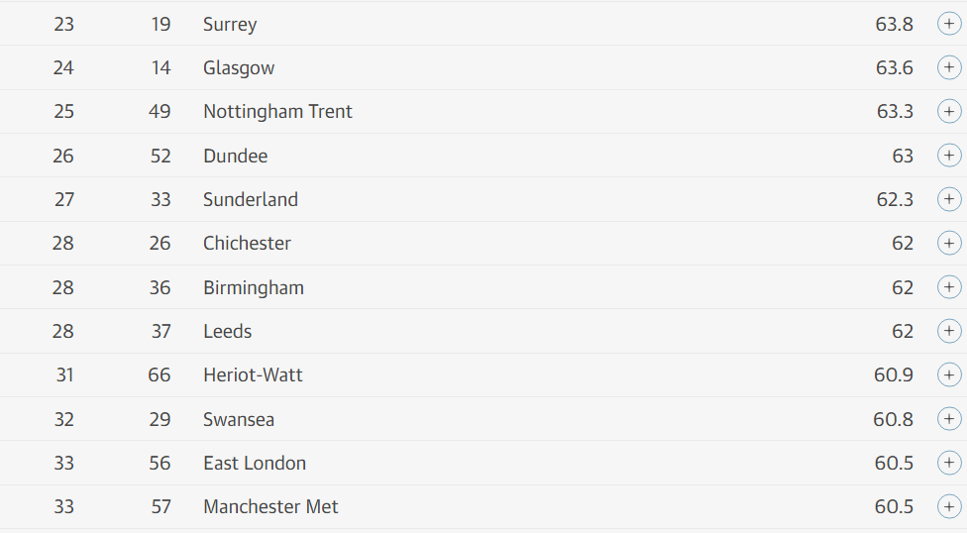Screen dimensions: 967x533
Task: Click Swansea's score of 60.8
Action: coord(893,419)
